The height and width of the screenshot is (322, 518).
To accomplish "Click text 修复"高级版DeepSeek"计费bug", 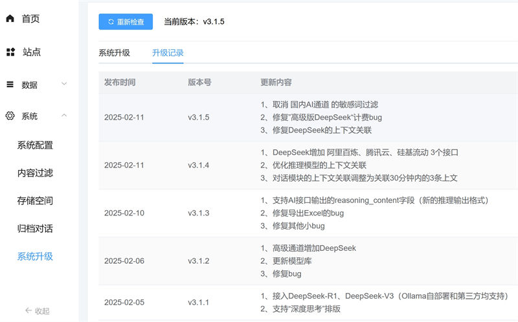I will tap(327, 118).
